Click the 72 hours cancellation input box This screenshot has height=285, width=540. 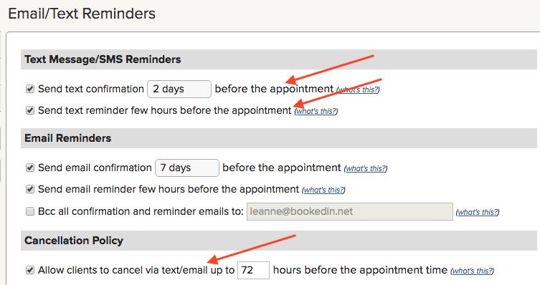[x=253, y=270]
